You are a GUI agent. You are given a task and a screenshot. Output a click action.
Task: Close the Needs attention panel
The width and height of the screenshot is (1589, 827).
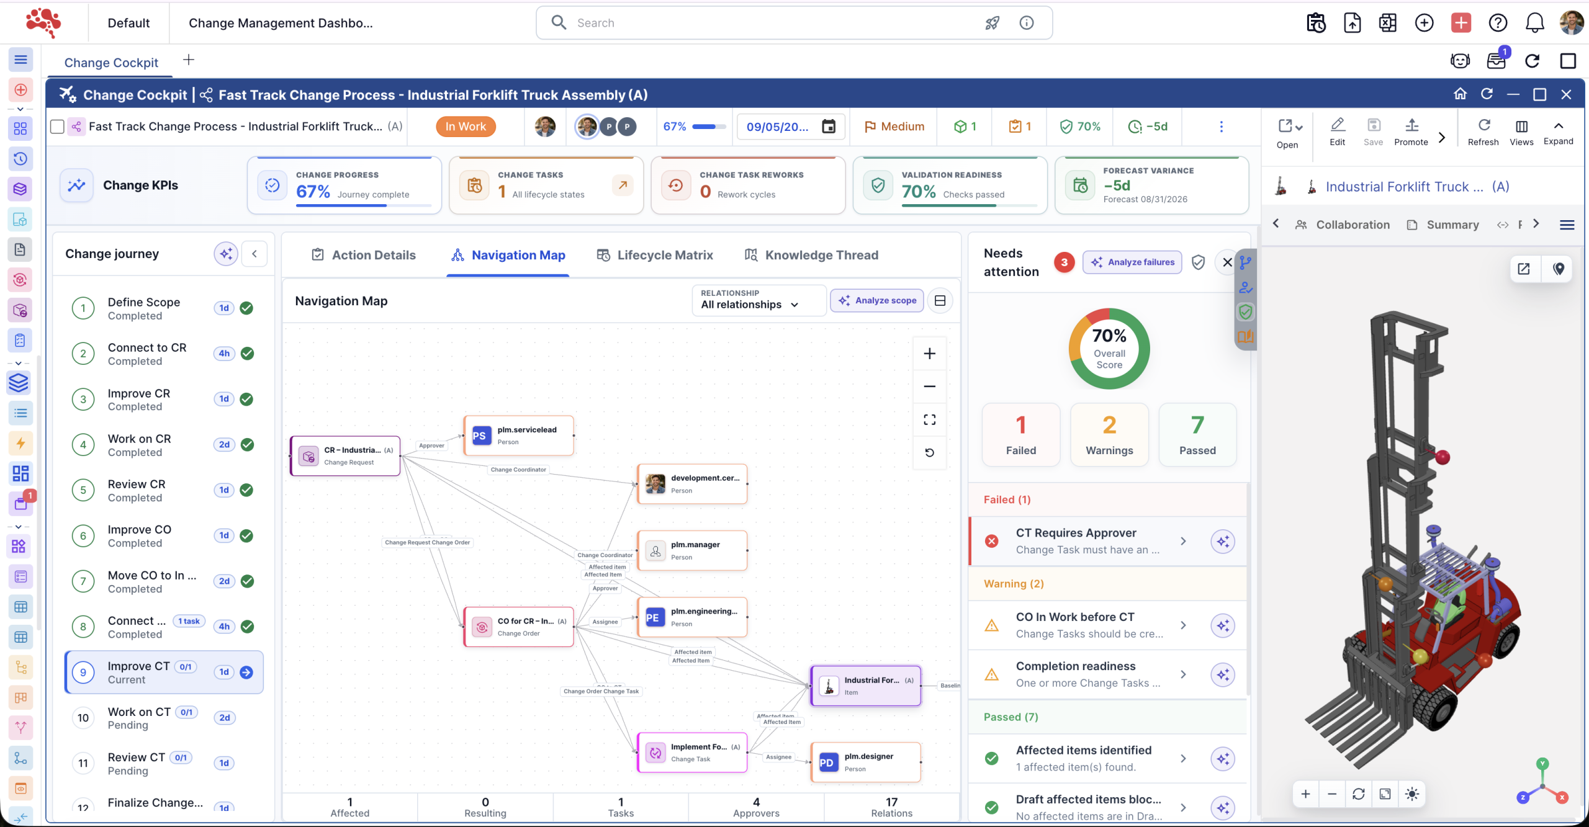(x=1227, y=262)
